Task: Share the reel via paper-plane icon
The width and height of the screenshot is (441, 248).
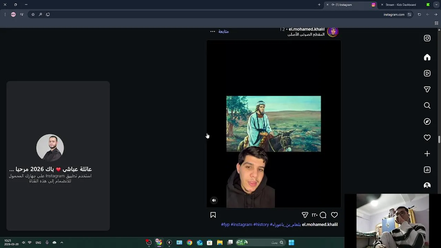Action: tap(305, 215)
